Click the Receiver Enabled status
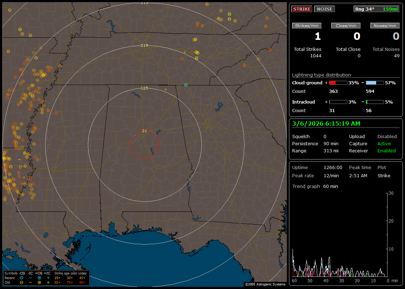This screenshot has width=405, height=289. [386, 151]
